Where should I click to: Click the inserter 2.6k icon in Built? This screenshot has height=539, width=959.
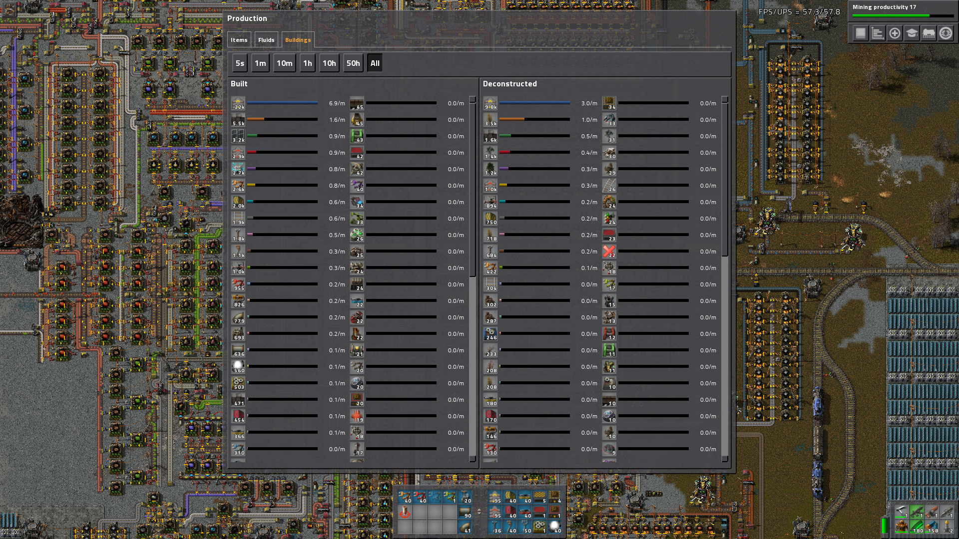pyautogui.click(x=238, y=186)
